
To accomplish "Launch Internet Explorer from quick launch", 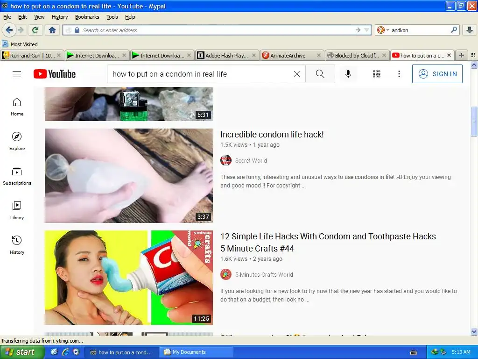I will 65,352.
